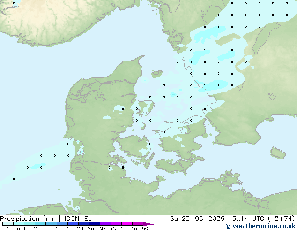Pick the 15–20 mm blue legend segment
297x230 pixels.
pos(73,224)
